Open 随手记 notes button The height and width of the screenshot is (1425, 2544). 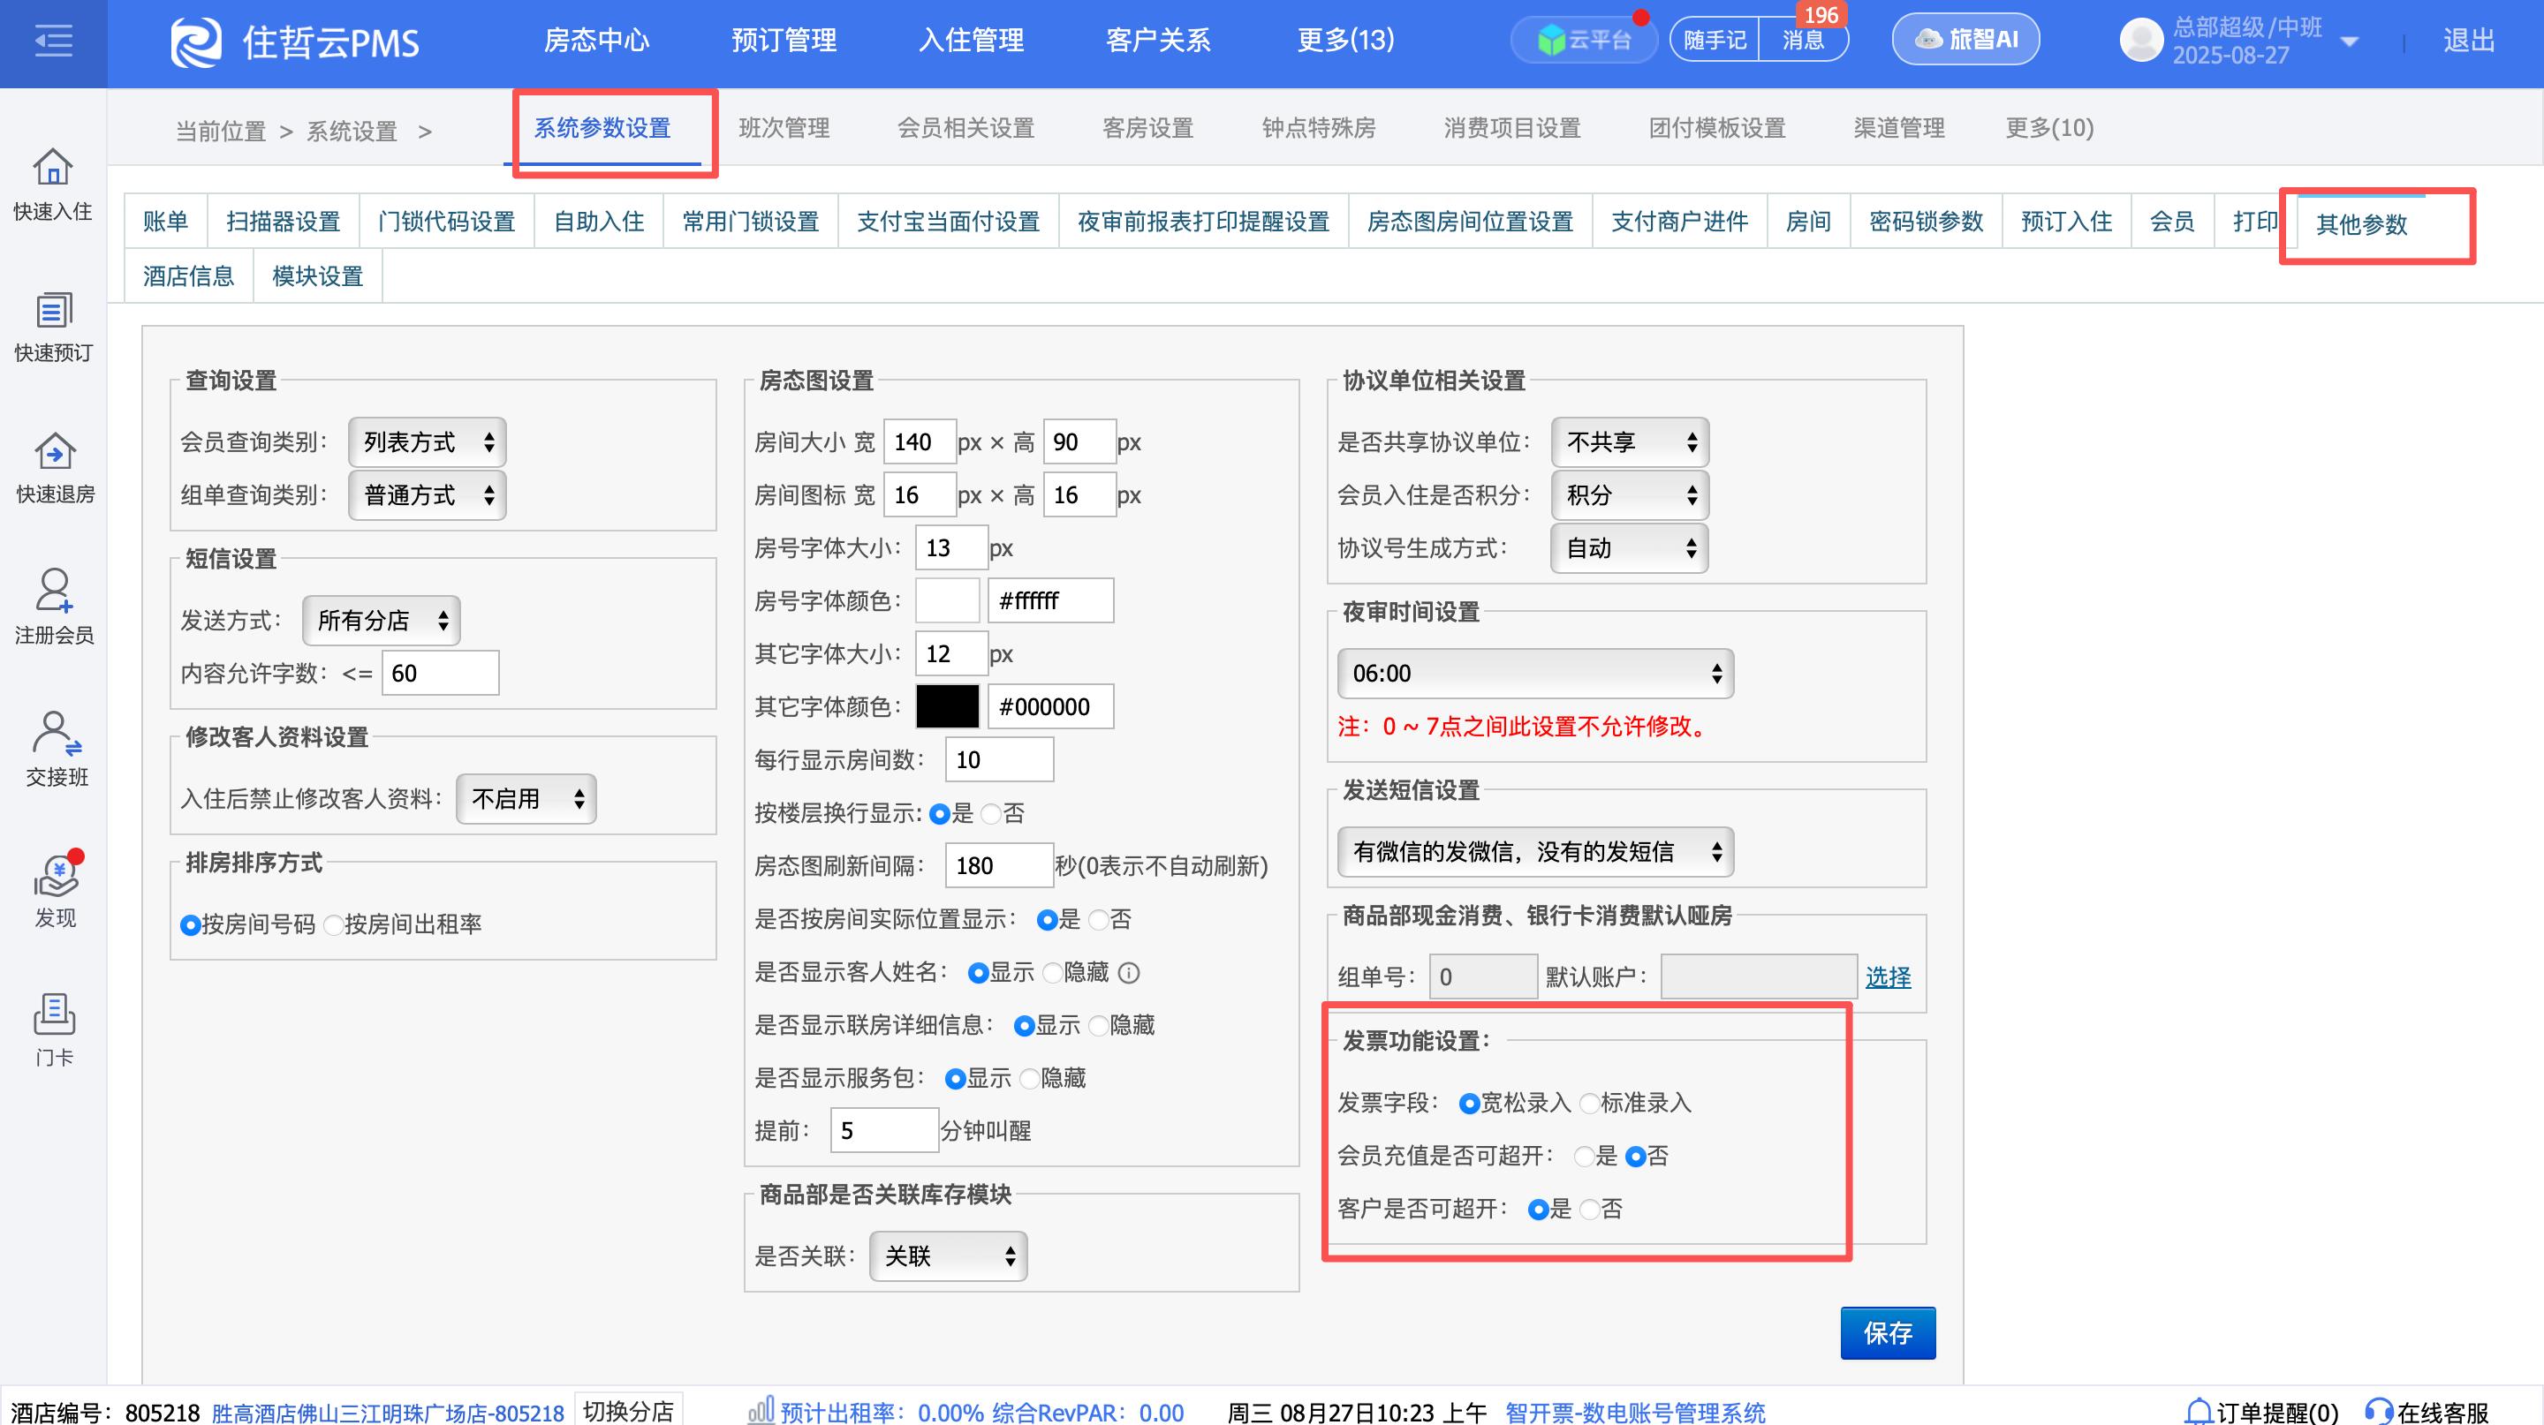click(1715, 40)
